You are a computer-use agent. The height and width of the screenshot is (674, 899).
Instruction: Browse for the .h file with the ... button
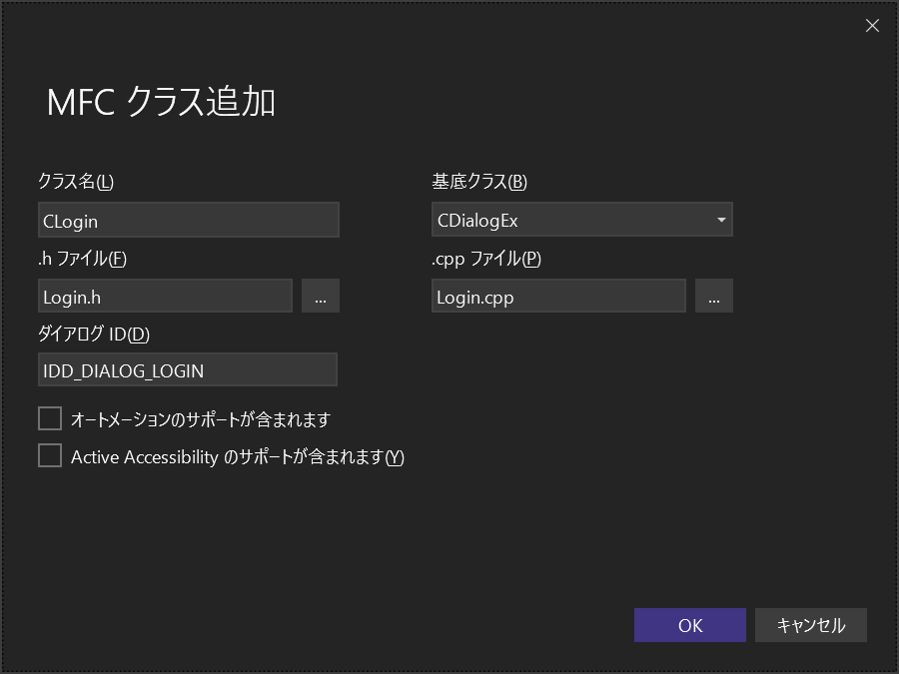coord(321,297)
